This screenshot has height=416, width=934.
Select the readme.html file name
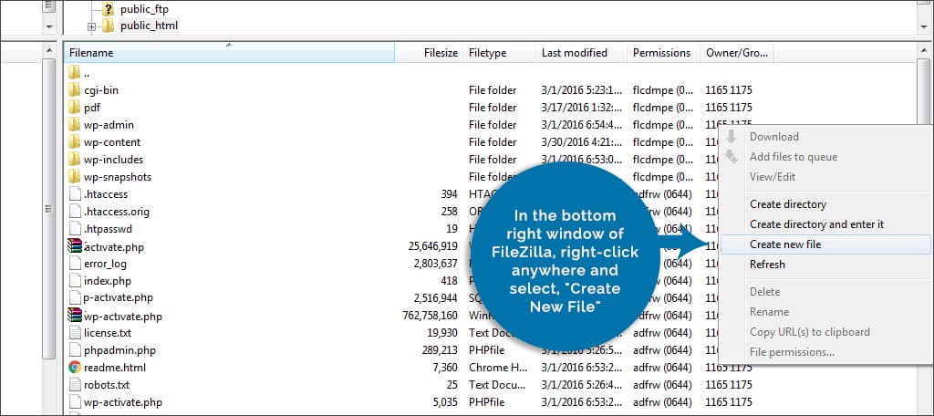115,367
